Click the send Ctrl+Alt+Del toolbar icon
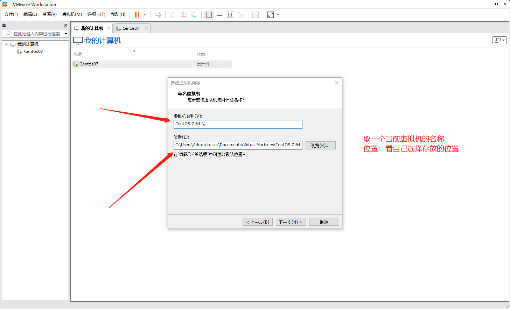Viewport: 510px width, 309px height. (x=158, y=15)
